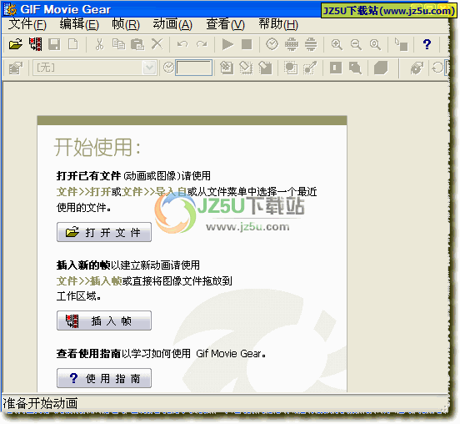460x424 pixels.
Task: Click the Save floppy disk icon
Action: click(x=54, y=44)
